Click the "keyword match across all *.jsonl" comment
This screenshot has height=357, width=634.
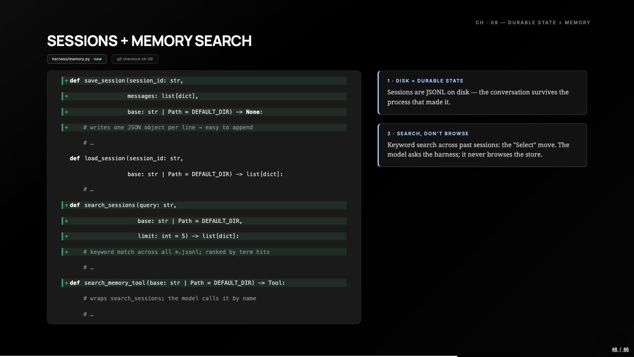tap(204, 252)
